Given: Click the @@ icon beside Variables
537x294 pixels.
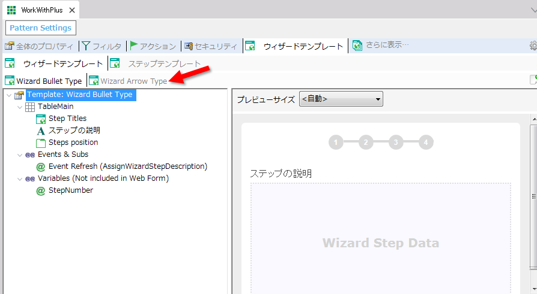Looking at the screenshot, I should click(30, 179).
